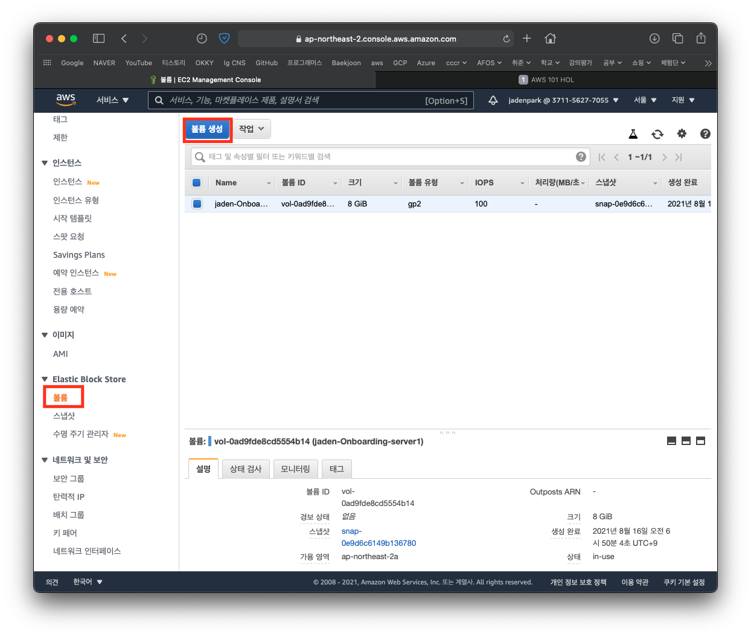The height and width of the screenshot is (637, 751).
Task: Click the Safari share icon
Action: 701,38
